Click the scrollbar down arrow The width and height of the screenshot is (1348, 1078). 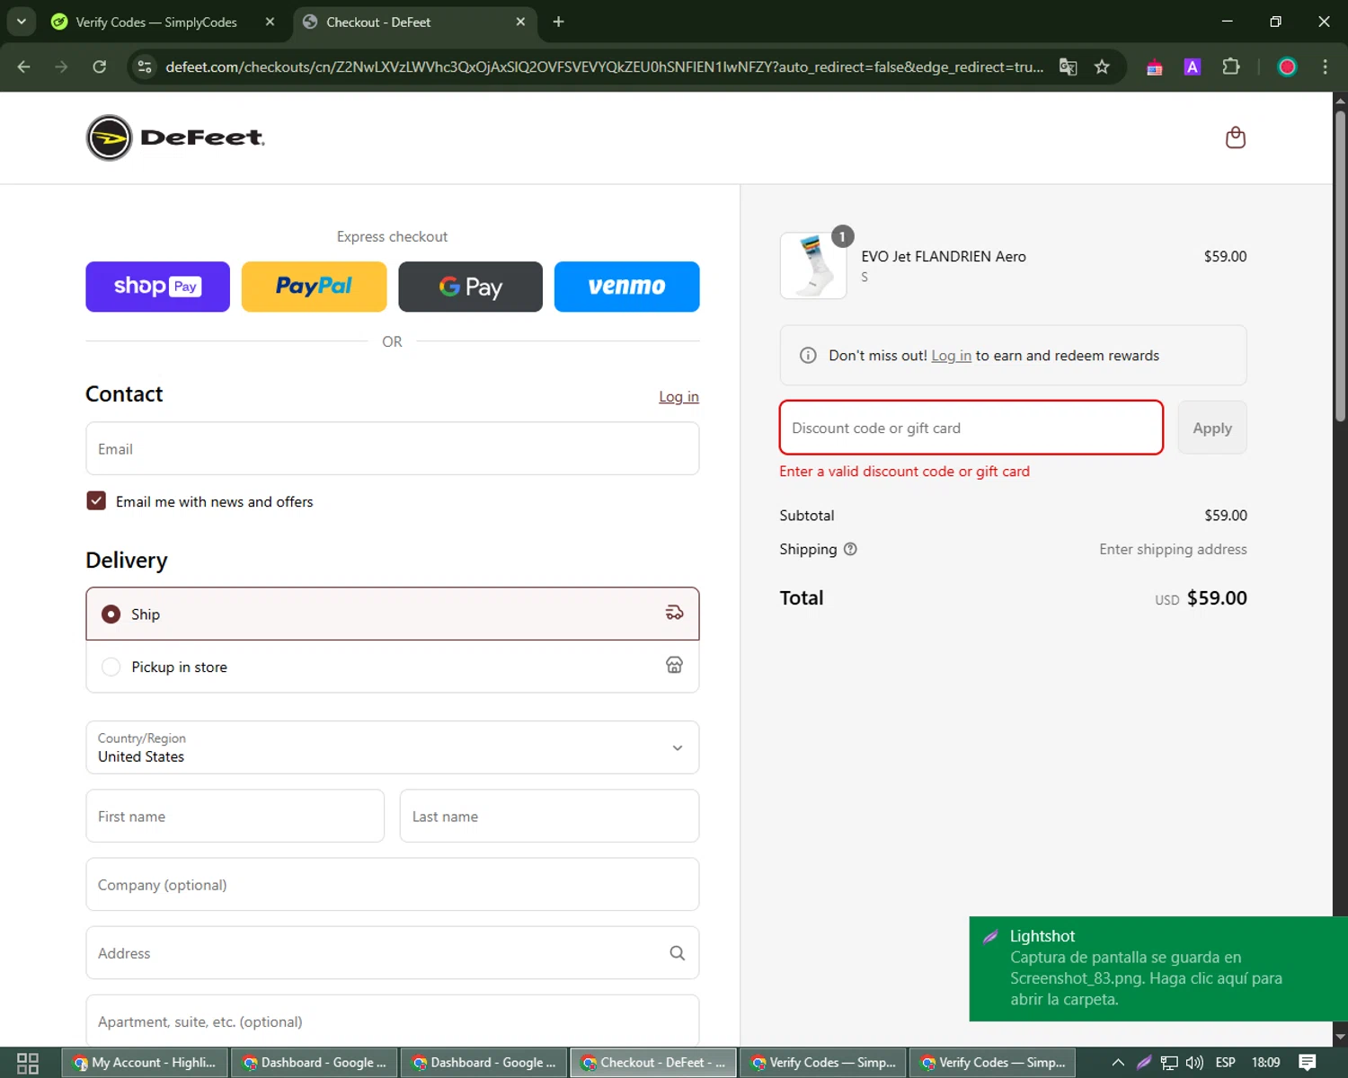coord(1340,1037)
